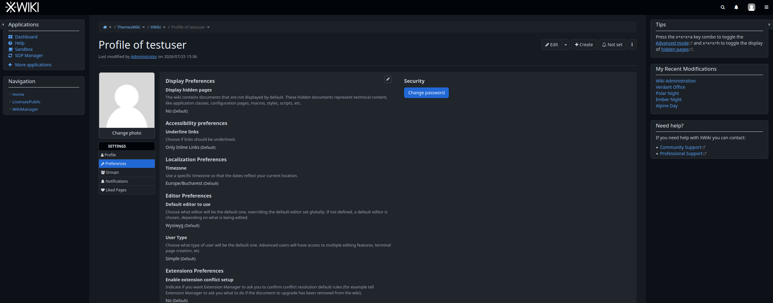Open Community Support link
The image size is (773, 303).
coord(681,148)
